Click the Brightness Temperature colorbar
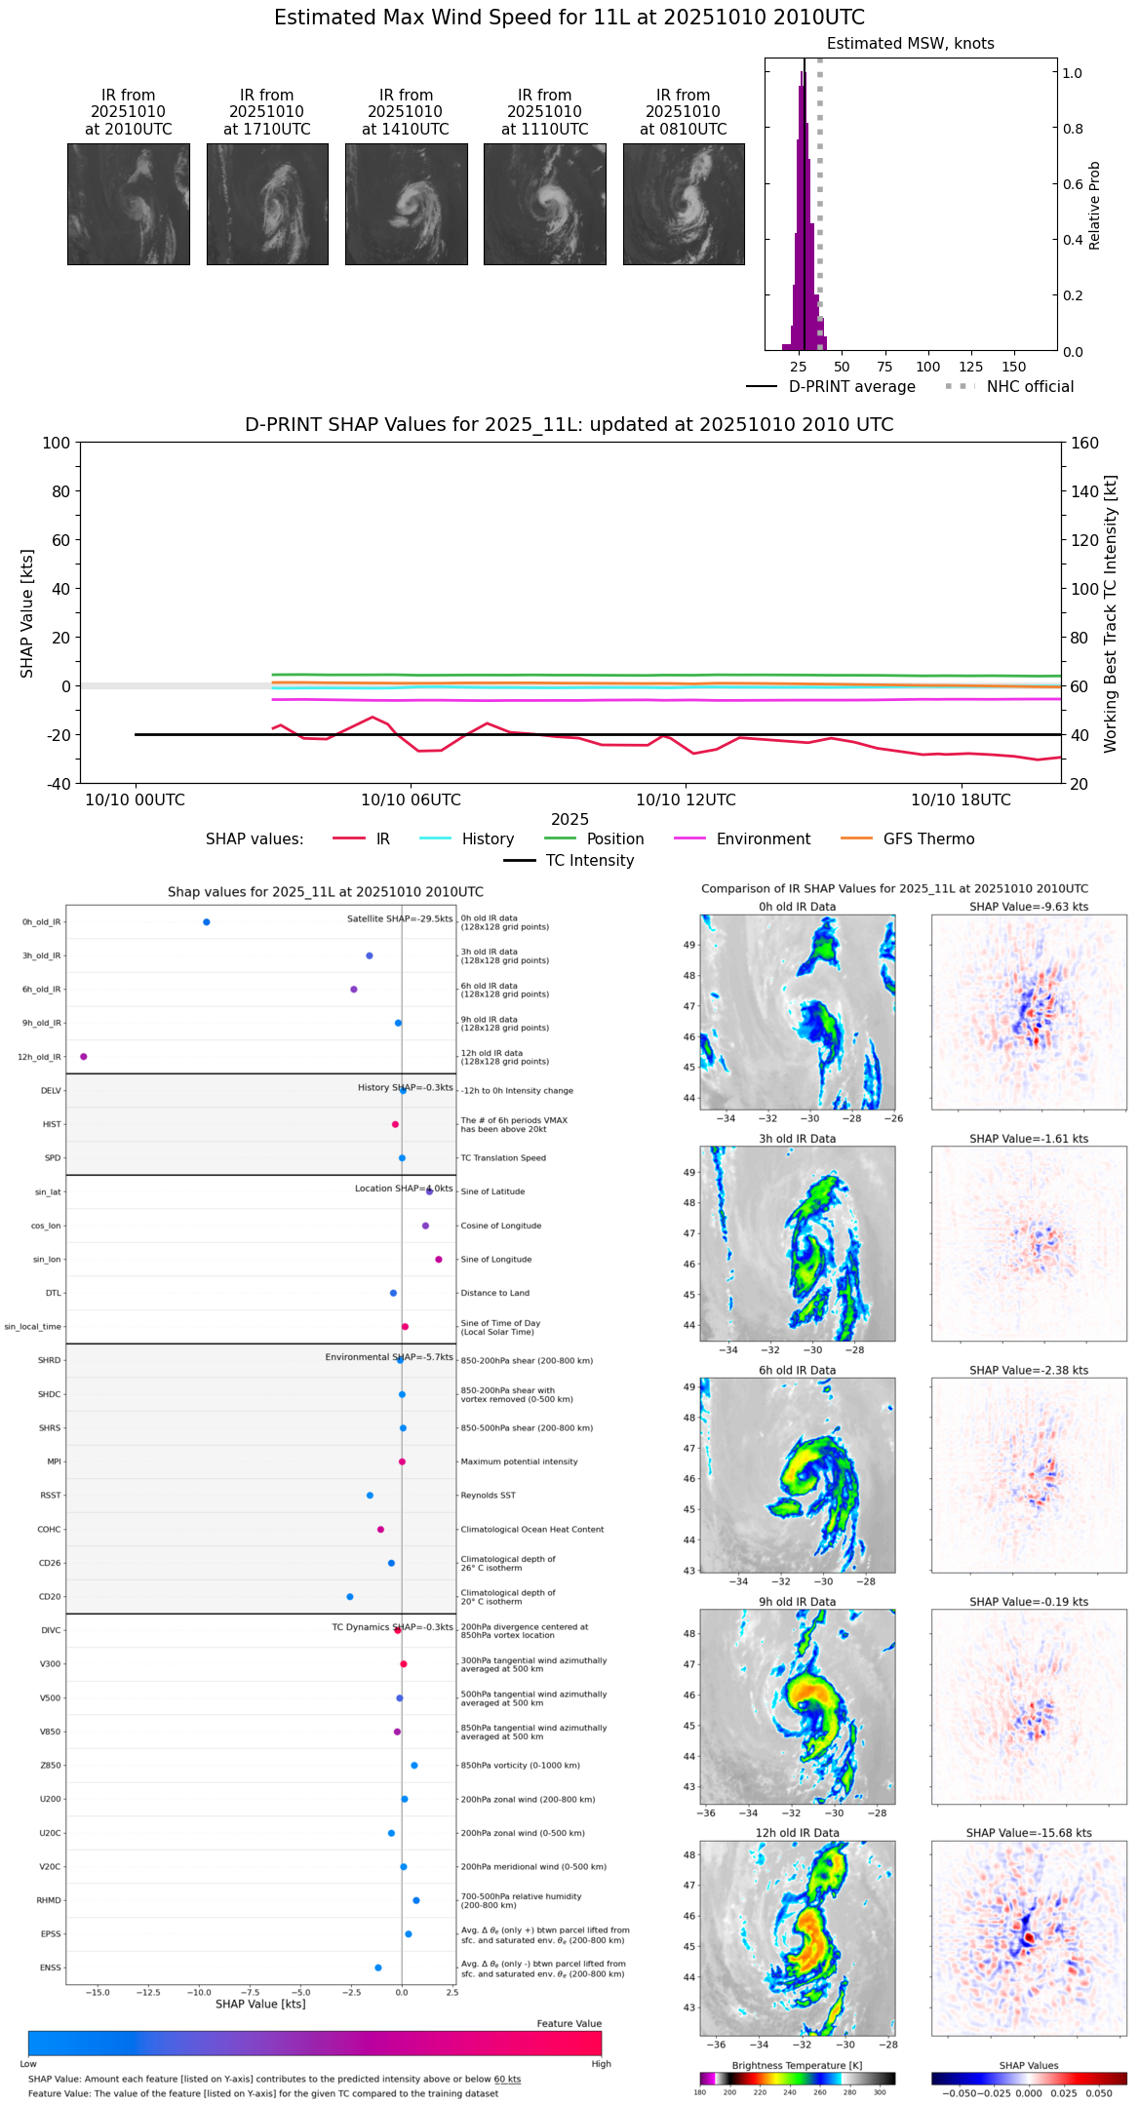The width and height of the screenshot is (1139, 2104). (797, 2079)
